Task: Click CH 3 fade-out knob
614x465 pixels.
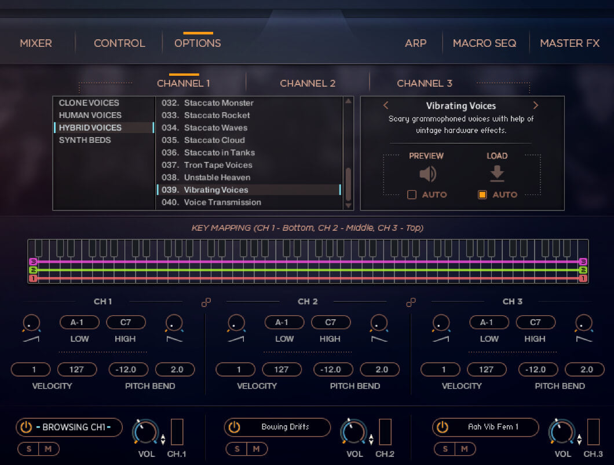Action: pyautogui.click(x=583, y=323)
